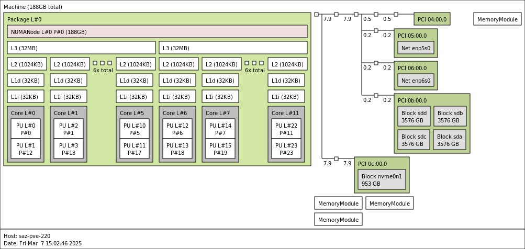
Task: Click PU L#2 P#1 box
Action: click(69, 129)
